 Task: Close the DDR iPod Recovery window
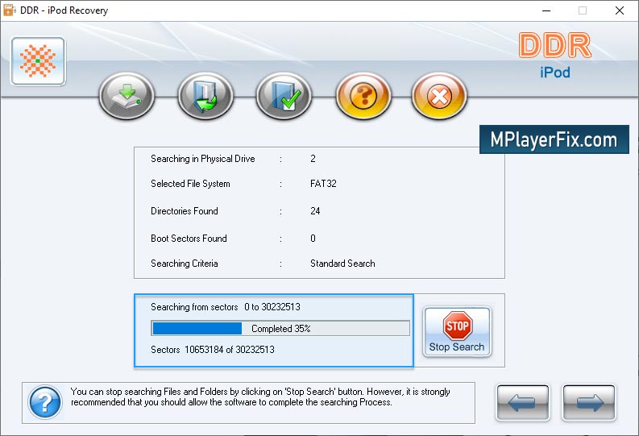pos(620,10)
